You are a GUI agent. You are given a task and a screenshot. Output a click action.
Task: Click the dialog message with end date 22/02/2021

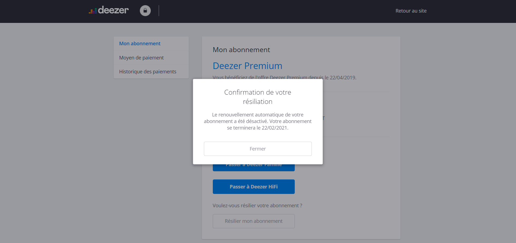258,121
